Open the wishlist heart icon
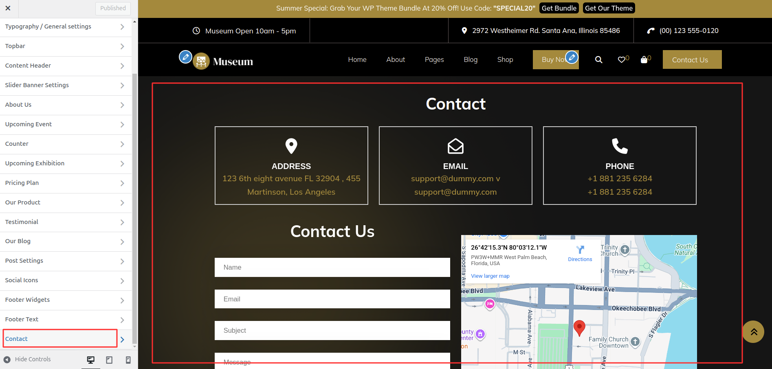The width and height of the screenshot is (772, 369). [x=622, y=59]
